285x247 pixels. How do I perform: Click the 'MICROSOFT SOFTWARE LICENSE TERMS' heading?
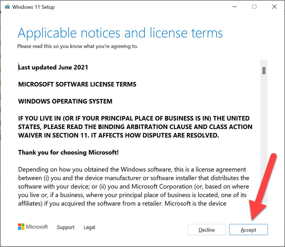(x=77, y=84)
